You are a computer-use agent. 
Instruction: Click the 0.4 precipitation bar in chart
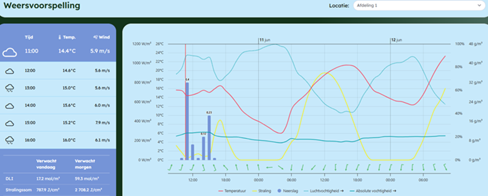pos(187,121)
